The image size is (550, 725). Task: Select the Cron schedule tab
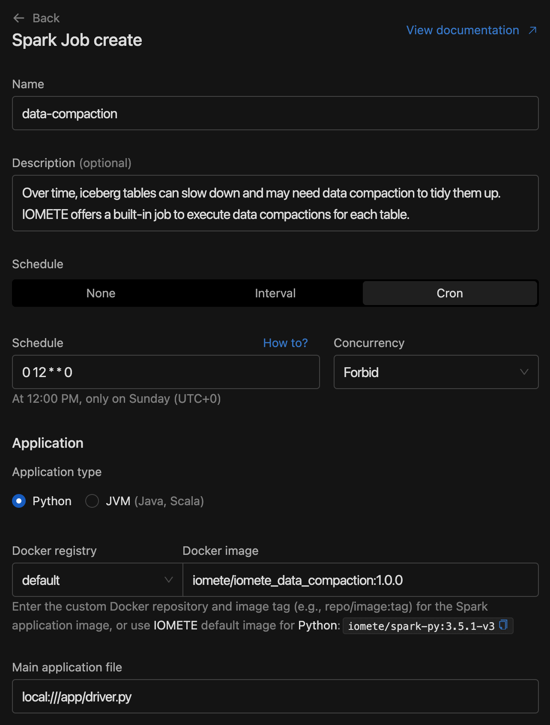[450, 293]
